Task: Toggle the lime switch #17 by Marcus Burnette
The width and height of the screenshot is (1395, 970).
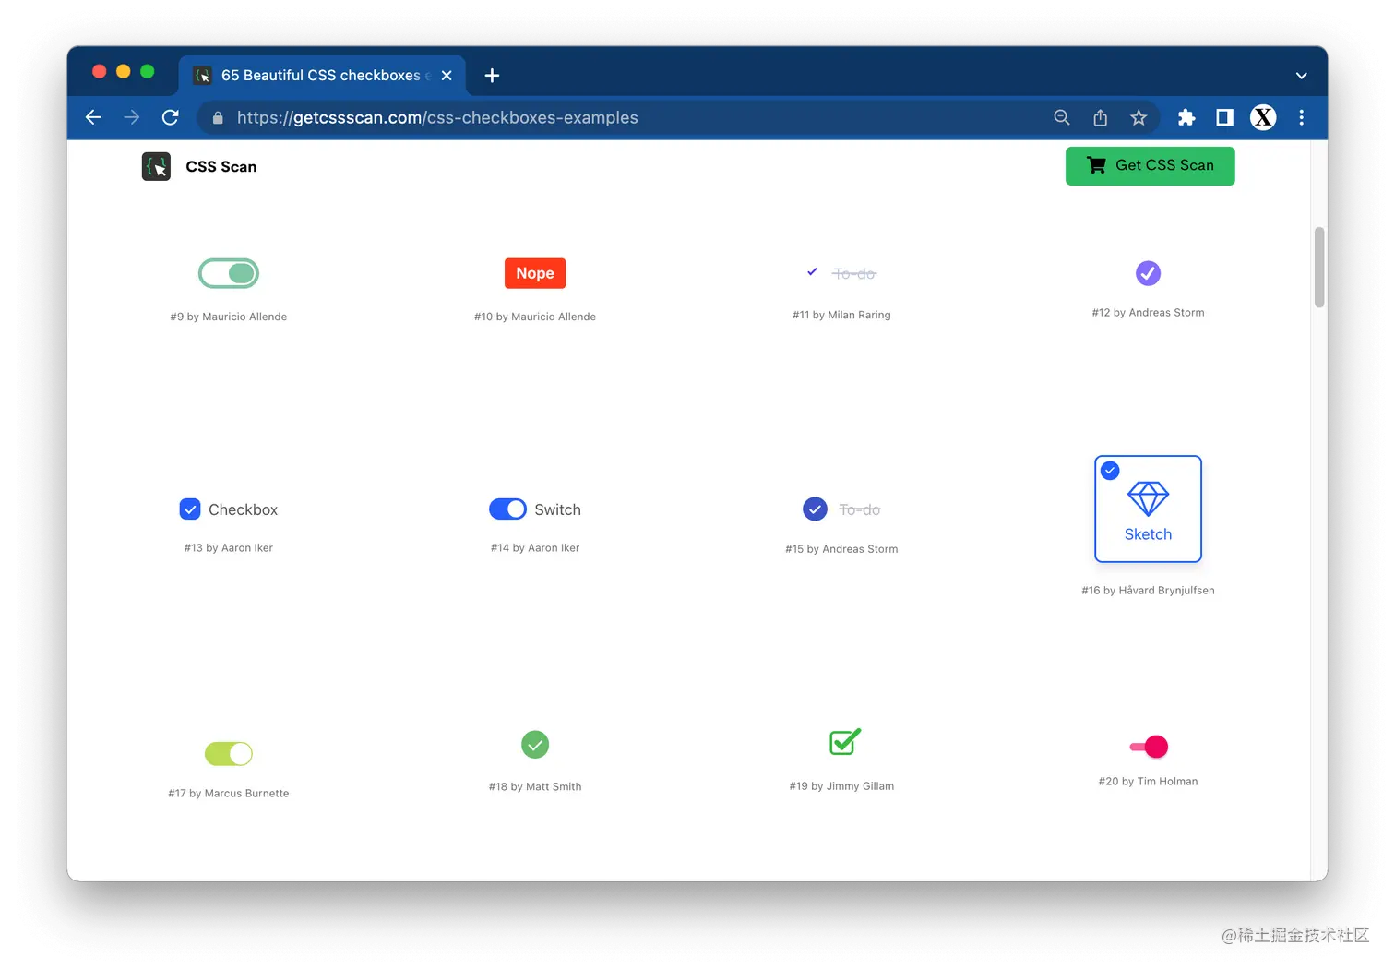Action: coord(229,754)
